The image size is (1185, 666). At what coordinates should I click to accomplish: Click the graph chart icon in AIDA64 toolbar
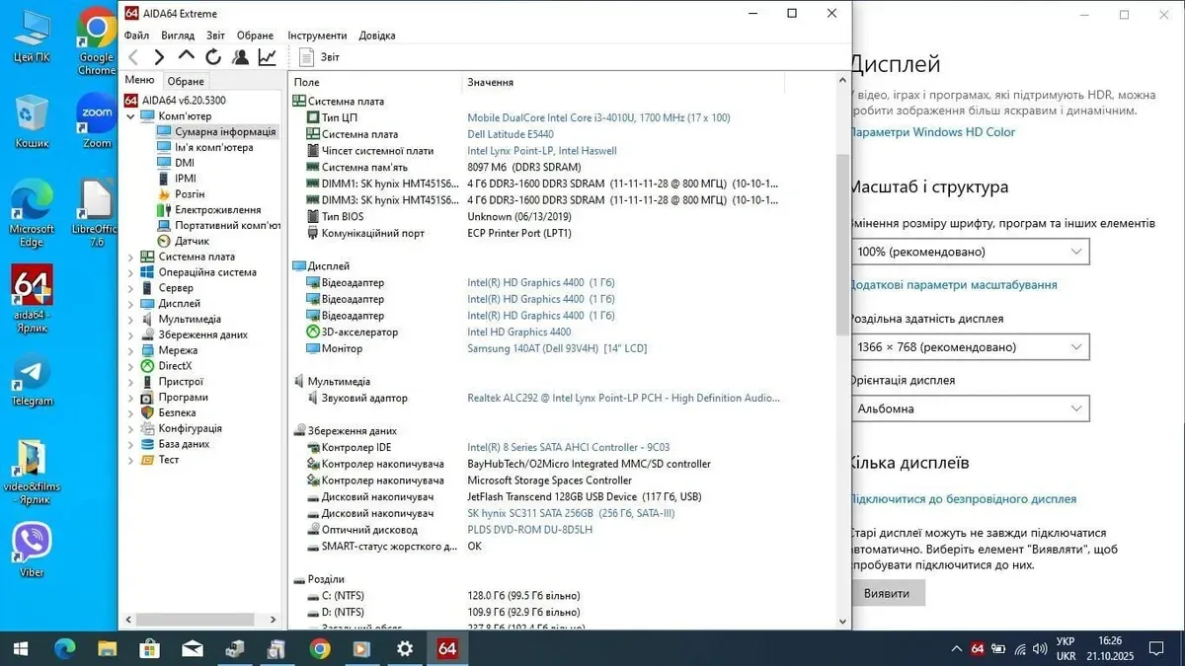click(268, 57)
